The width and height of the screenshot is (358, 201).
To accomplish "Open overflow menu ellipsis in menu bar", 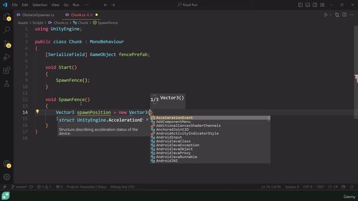I will click(87, 5).
